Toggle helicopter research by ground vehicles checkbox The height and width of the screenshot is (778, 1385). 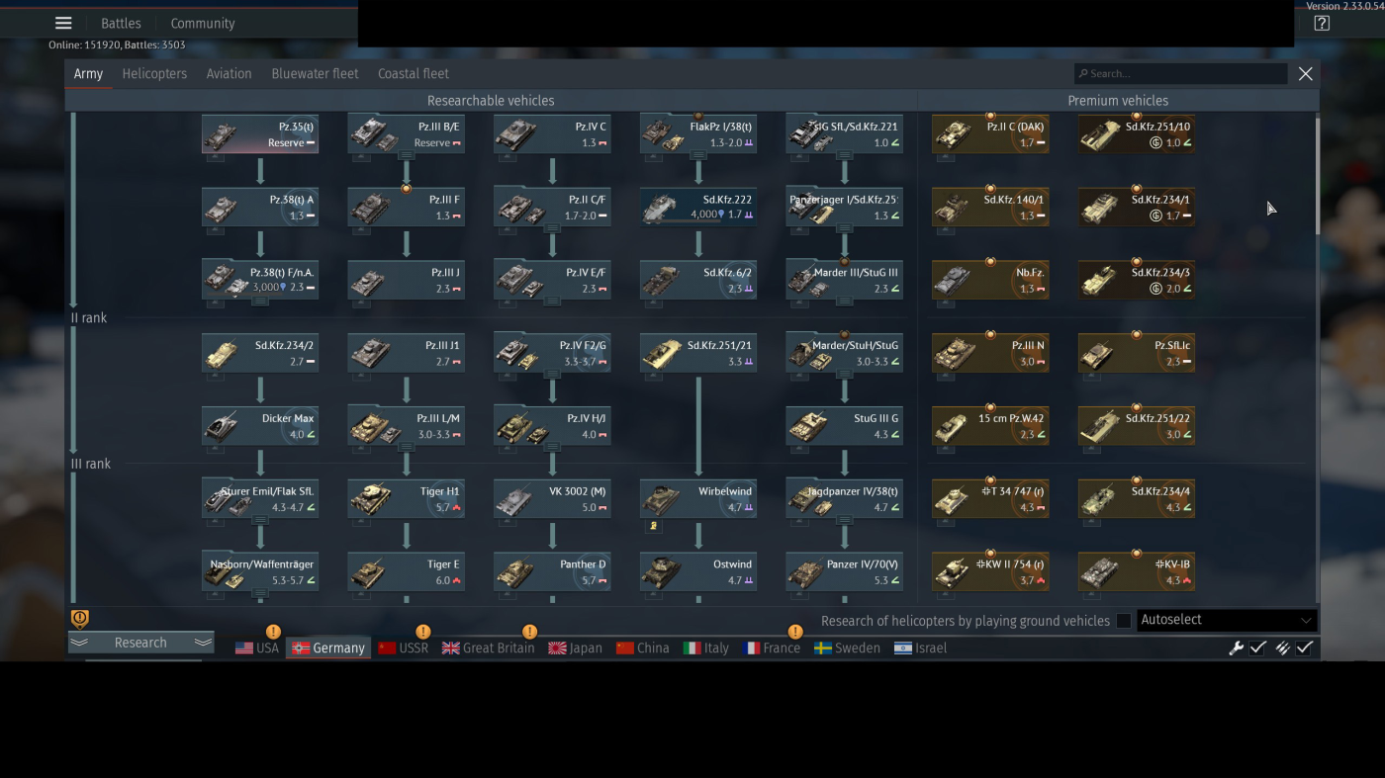point(1124,621)
